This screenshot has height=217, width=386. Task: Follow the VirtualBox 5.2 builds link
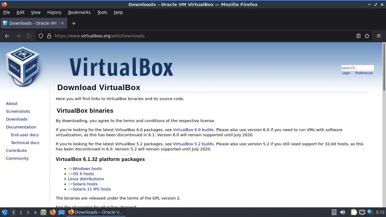click(193, 144)
